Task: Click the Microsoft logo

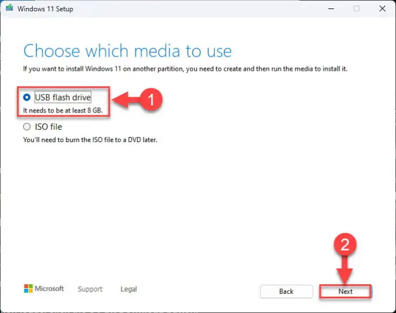Action: coord(44,289)
